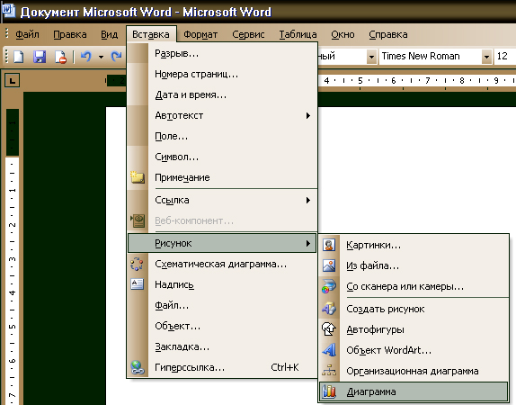Image resolution: width=516 pixels, height=405 pixels.
Task: Click the Save floppy disk icon
Action: point(40,57)
